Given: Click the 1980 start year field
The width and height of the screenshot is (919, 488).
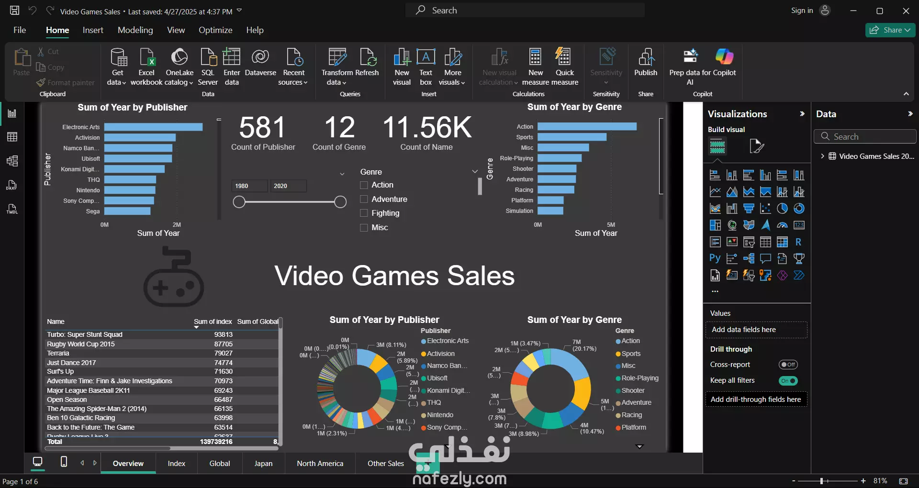Looking at the screenshot, I should 249,186.
